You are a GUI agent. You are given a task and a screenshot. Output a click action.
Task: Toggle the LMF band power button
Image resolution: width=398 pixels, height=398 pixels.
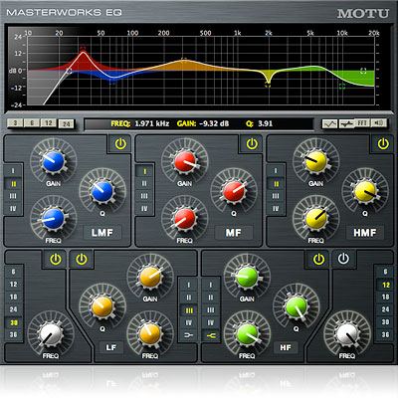pos(120,144)
